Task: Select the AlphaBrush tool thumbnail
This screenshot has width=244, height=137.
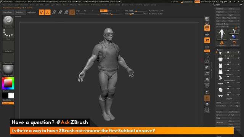Action: [x=234, y=38]
